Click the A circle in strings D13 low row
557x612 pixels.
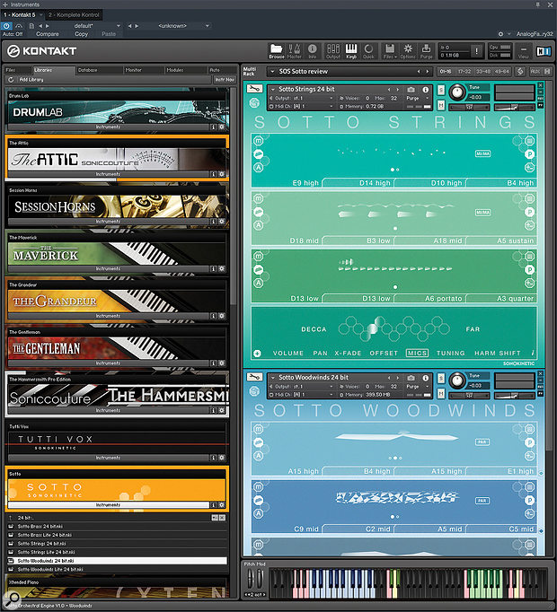[x=259, y=283]
